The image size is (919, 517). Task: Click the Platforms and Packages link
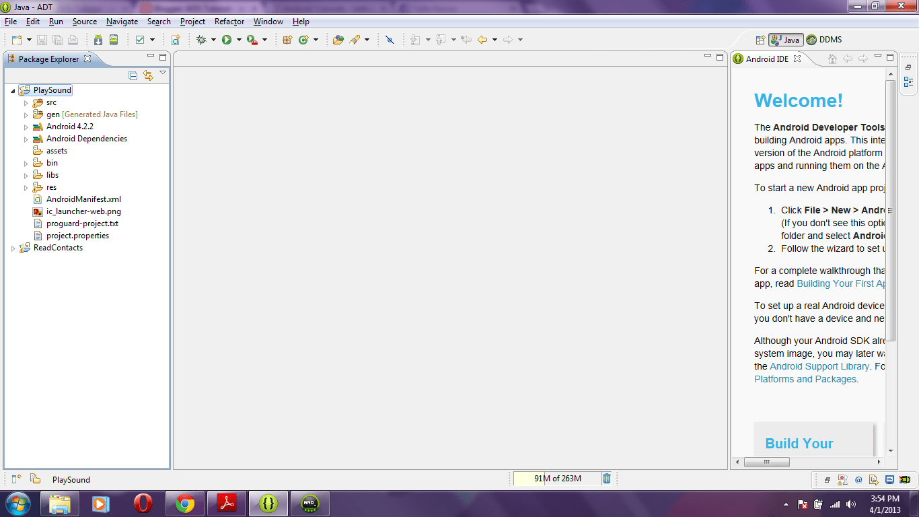point(806,379)
